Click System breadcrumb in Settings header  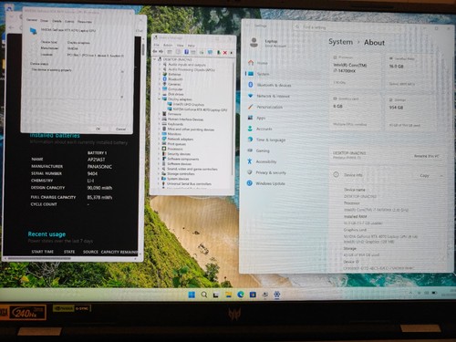tap(341, 42)
